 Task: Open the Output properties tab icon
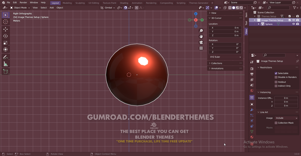pos(252,74)
